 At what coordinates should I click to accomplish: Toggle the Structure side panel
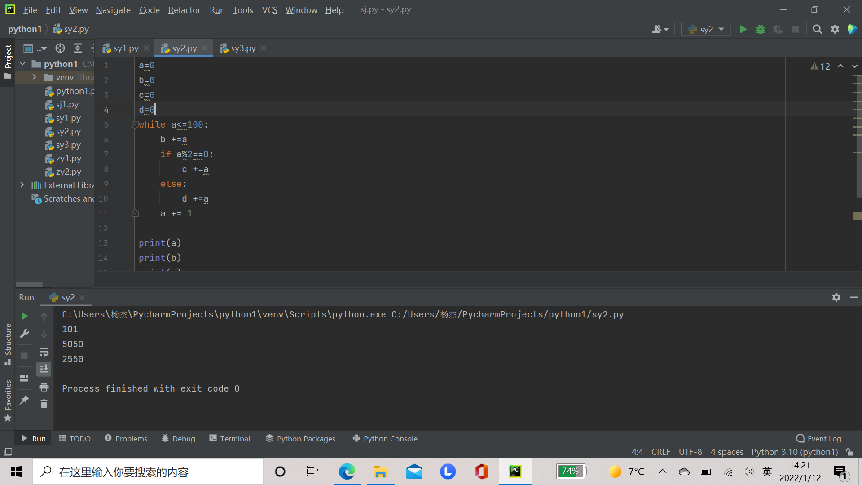pos(8,344)
